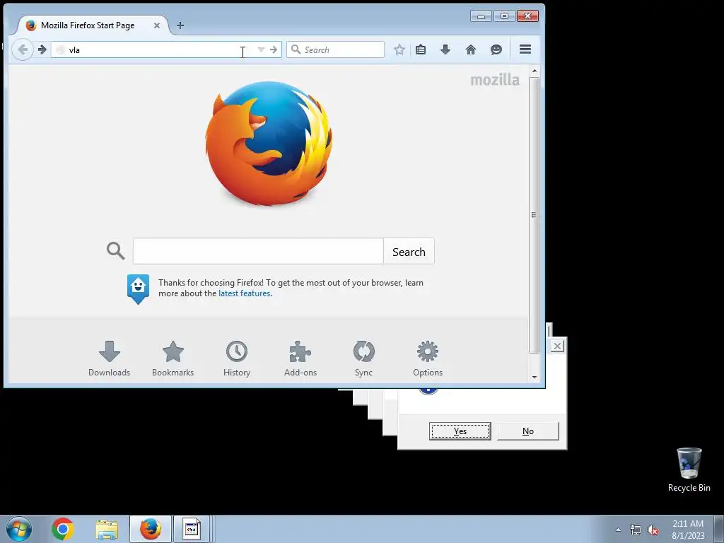
Task: Click the Go arrow in the address bar
Action: coord(274,49)
